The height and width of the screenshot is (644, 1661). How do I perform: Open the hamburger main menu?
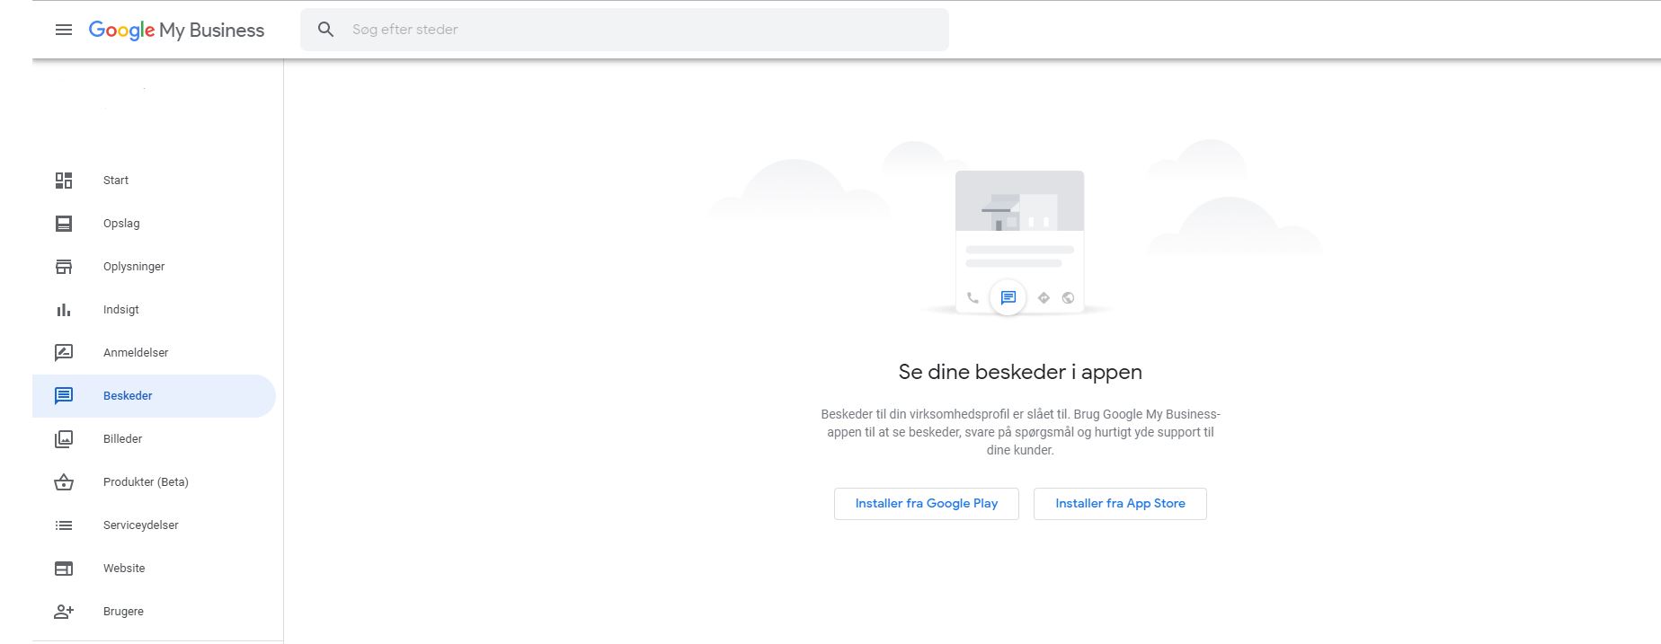(x=64, y=30)
